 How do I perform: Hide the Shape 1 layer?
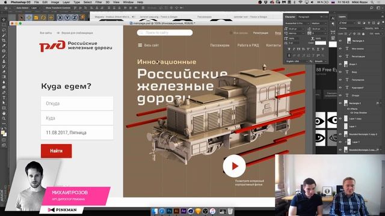(x=340, y=64)
